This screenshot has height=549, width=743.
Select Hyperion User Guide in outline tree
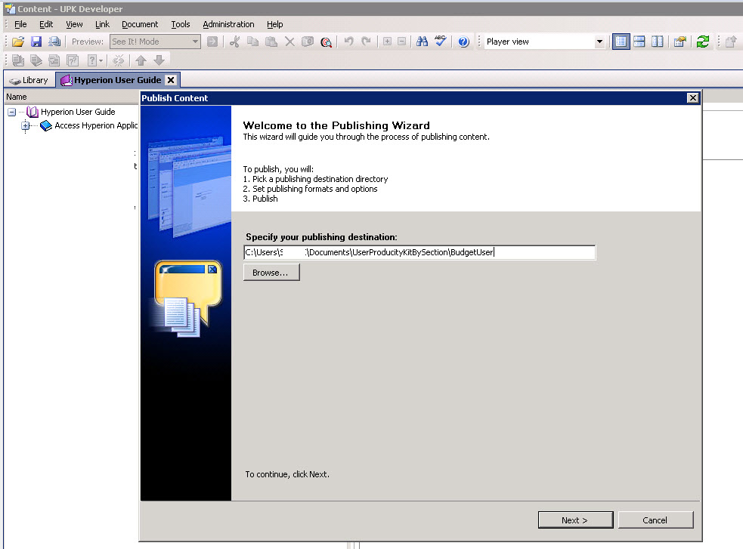tap(78, 112)
